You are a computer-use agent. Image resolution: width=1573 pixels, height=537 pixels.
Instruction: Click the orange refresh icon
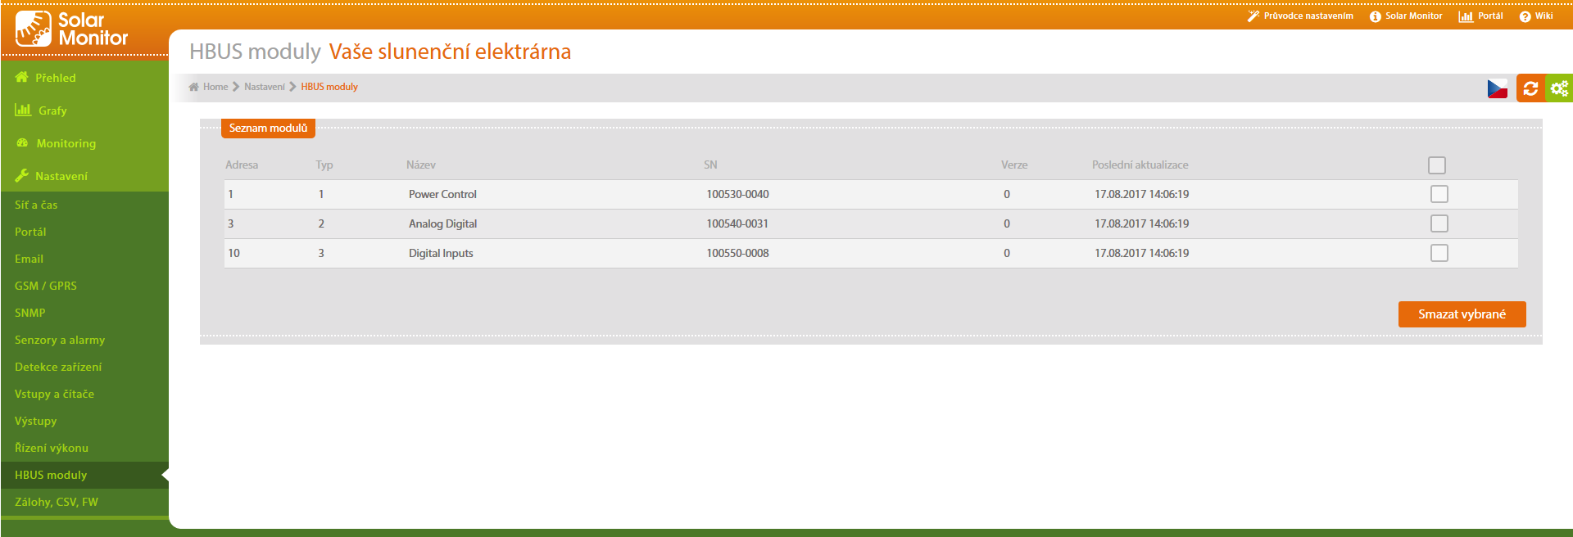(1530, 88)
